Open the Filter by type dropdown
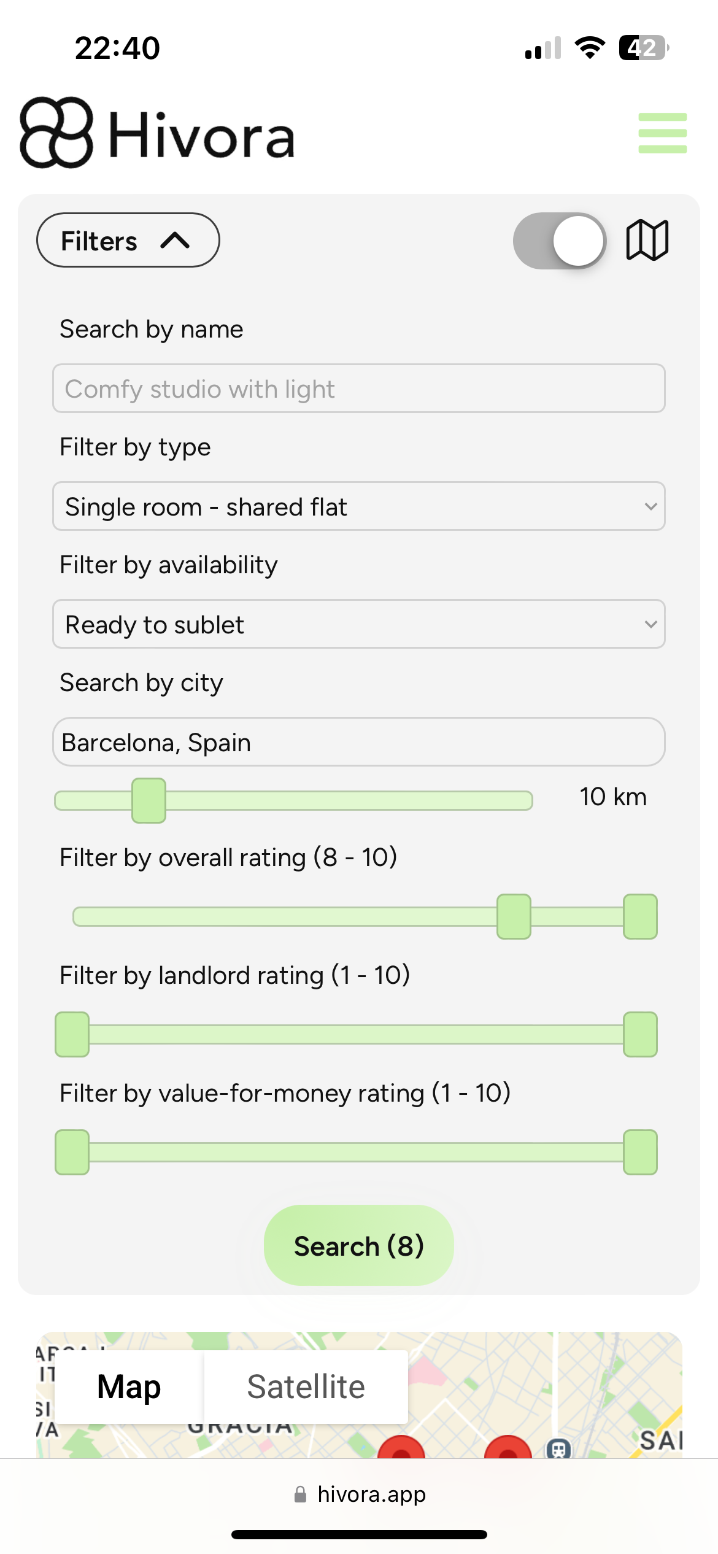The width and height of the screenshot is (718, 1554). coord(359,506)
